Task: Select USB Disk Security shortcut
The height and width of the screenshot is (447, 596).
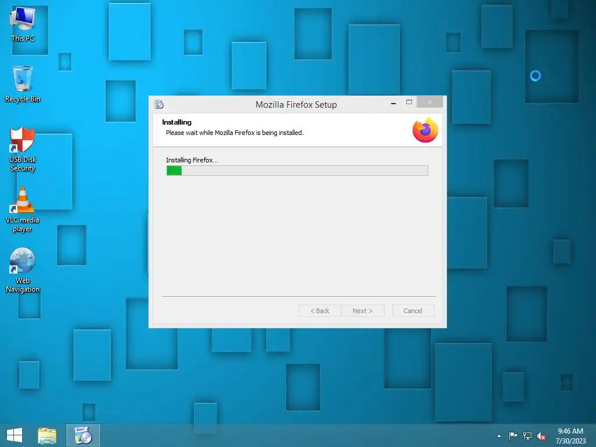Action: [x=23, y=150]
